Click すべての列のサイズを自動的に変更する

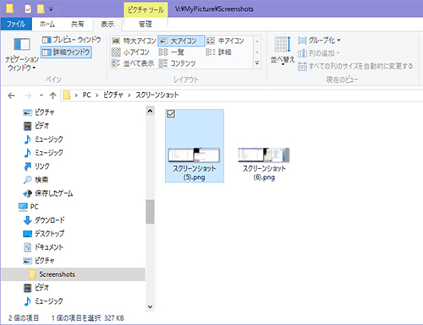point(355,66)
